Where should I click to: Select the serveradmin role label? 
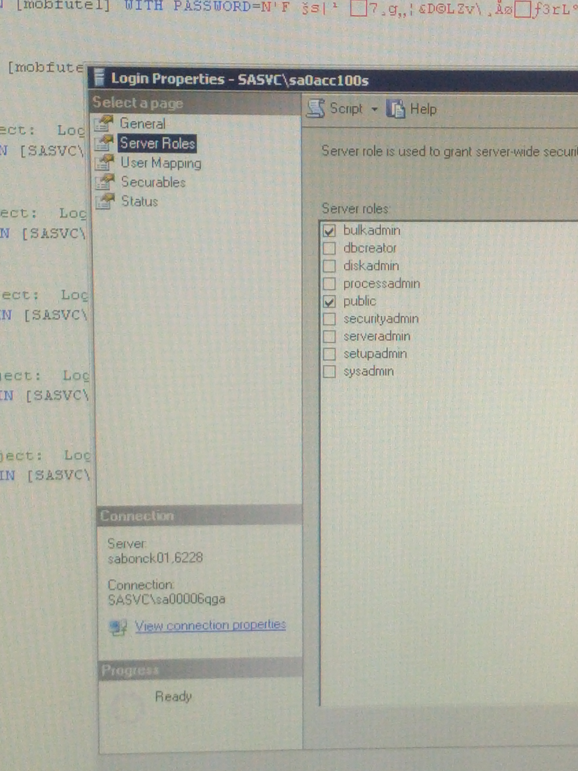377,336
